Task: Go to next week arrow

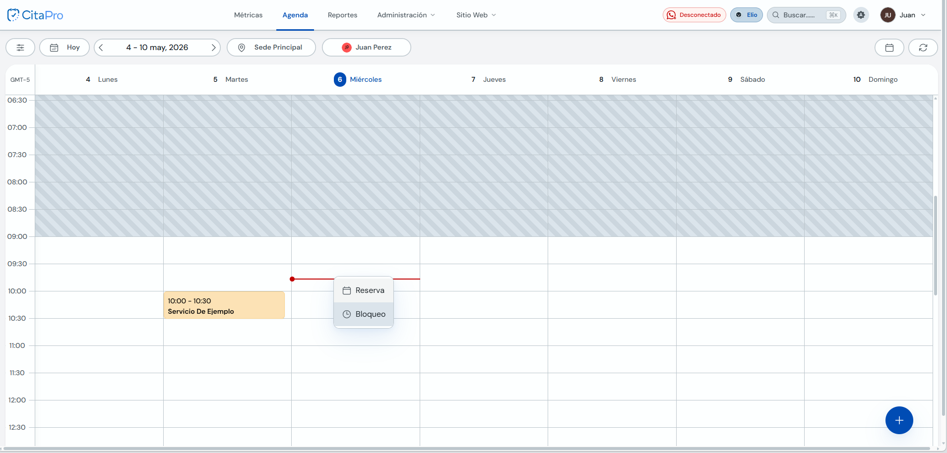Action: point(214,48)
